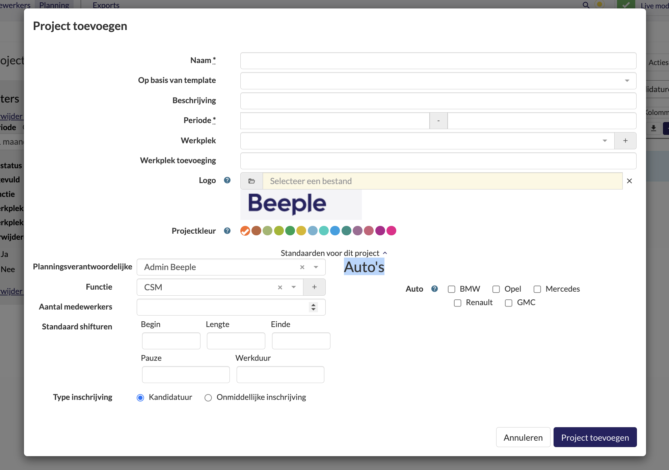The height and width of the screenshot is (470, 669).
Task: Click the Aantal medewerkers stepper arrows
Action: [313, 307]
